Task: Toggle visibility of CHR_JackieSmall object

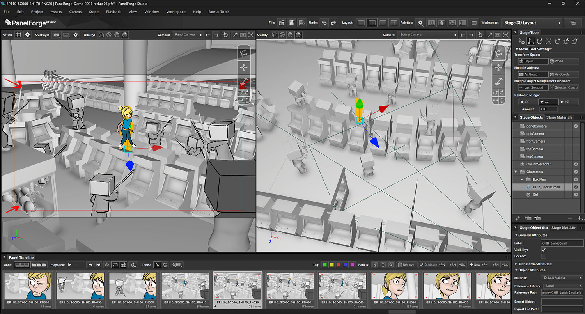Action: pyautogui.click(x=576, y=187)
